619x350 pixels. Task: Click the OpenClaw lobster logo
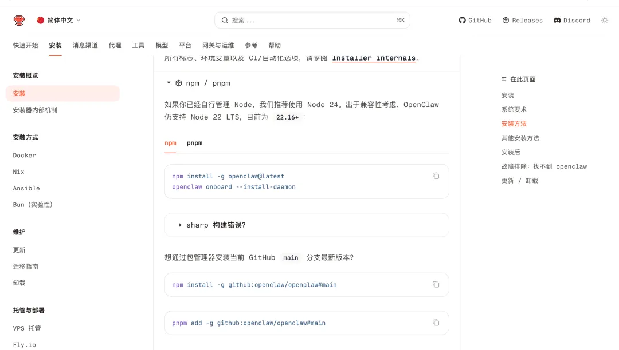(19, 20)
